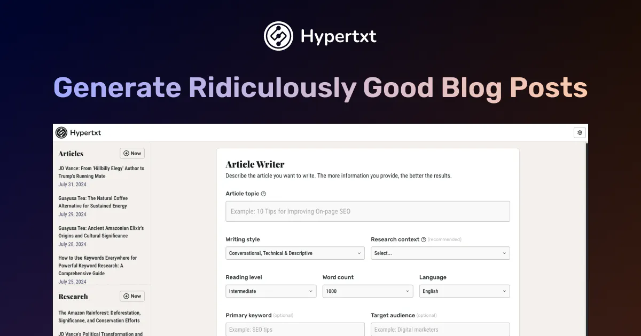
Task: Click the July 31, 2024 date text
Action: (x=72, y=185)
